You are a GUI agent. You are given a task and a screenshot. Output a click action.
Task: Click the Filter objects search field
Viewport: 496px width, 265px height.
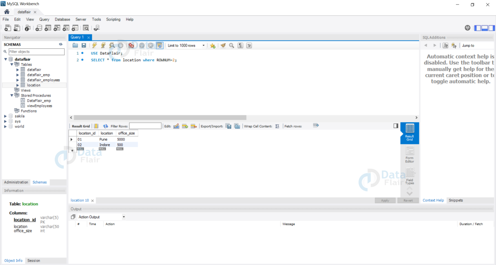[36, 52]
